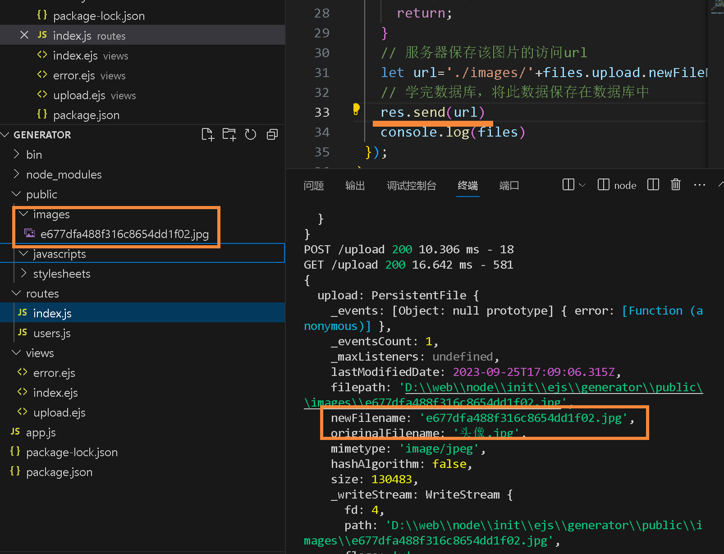Click the code minimap in editor

click(x=716, y=9)
